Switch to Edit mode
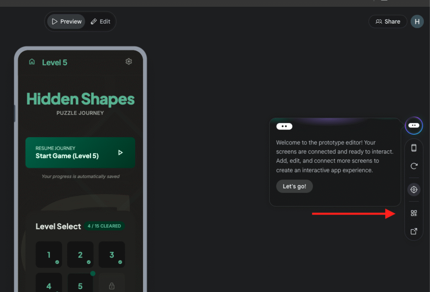The height and width of the screenshot is (292, 430). (101, 21)
